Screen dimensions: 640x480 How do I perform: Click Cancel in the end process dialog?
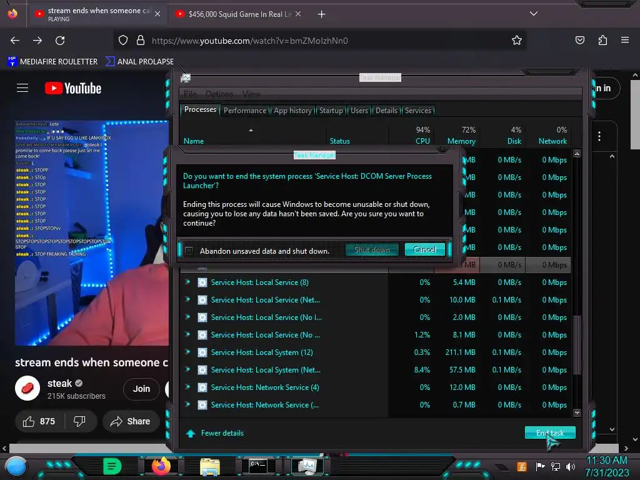(424, 250)
